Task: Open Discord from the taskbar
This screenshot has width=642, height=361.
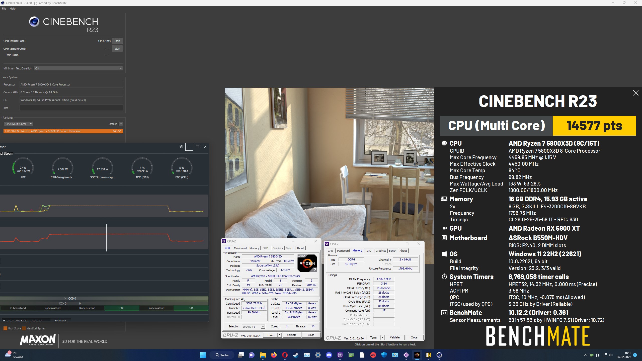Action: (329, 355)
